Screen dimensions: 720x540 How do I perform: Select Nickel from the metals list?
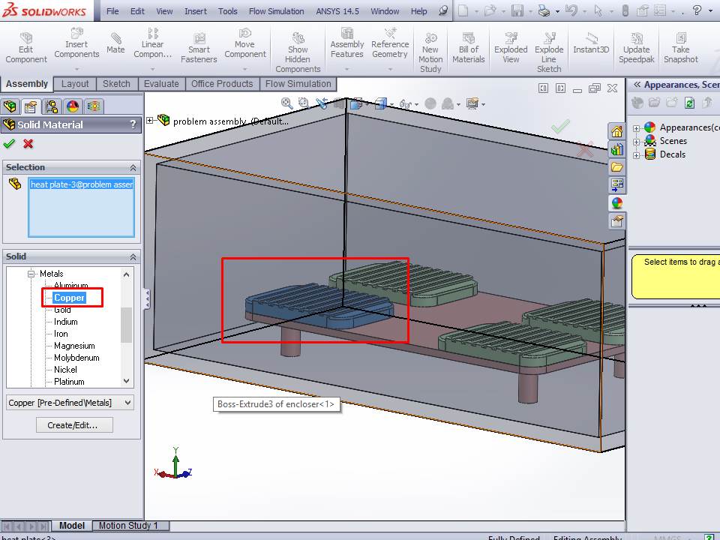click(65, 370)
